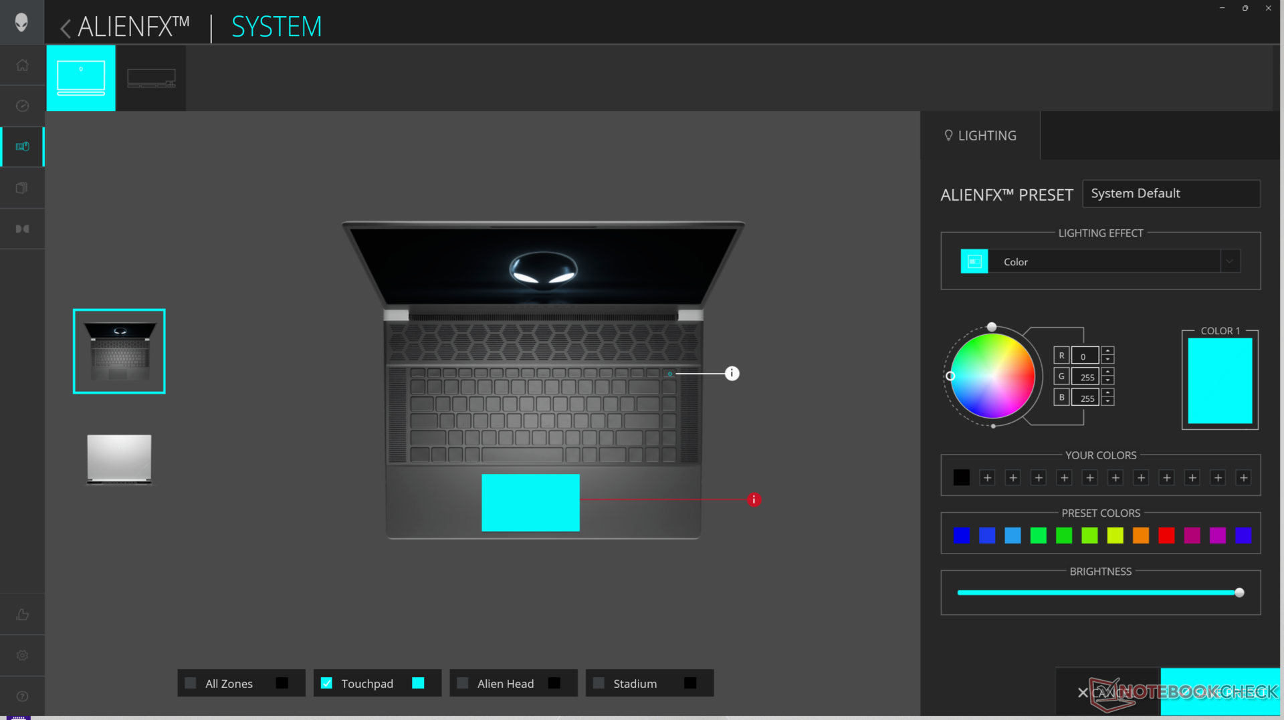1284x720 pixels.
Task: Click the Alienware head logo icon
Action: 21,22
